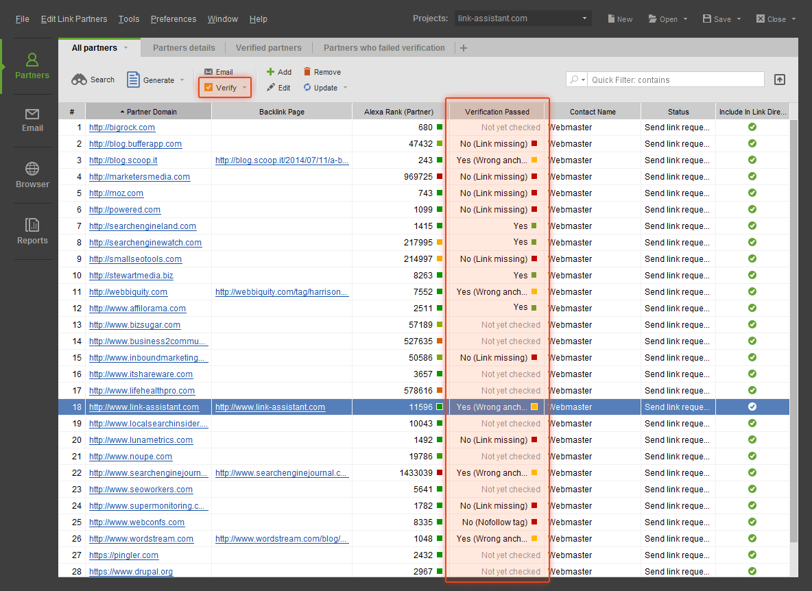Screen dimensions: 812x591
Task: Open the Browser sidebar section
Action: [32, 175]
